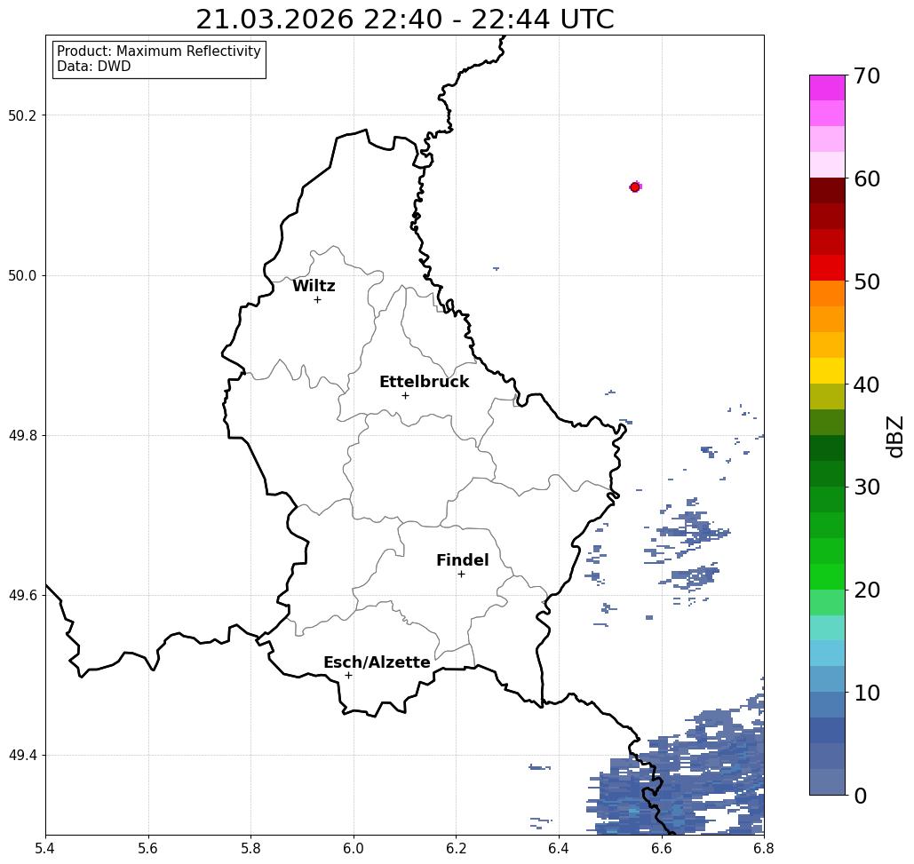914x864 pixels.
Task: Click the 20 label on the colorbar
Action: click(x=867, y=590)
